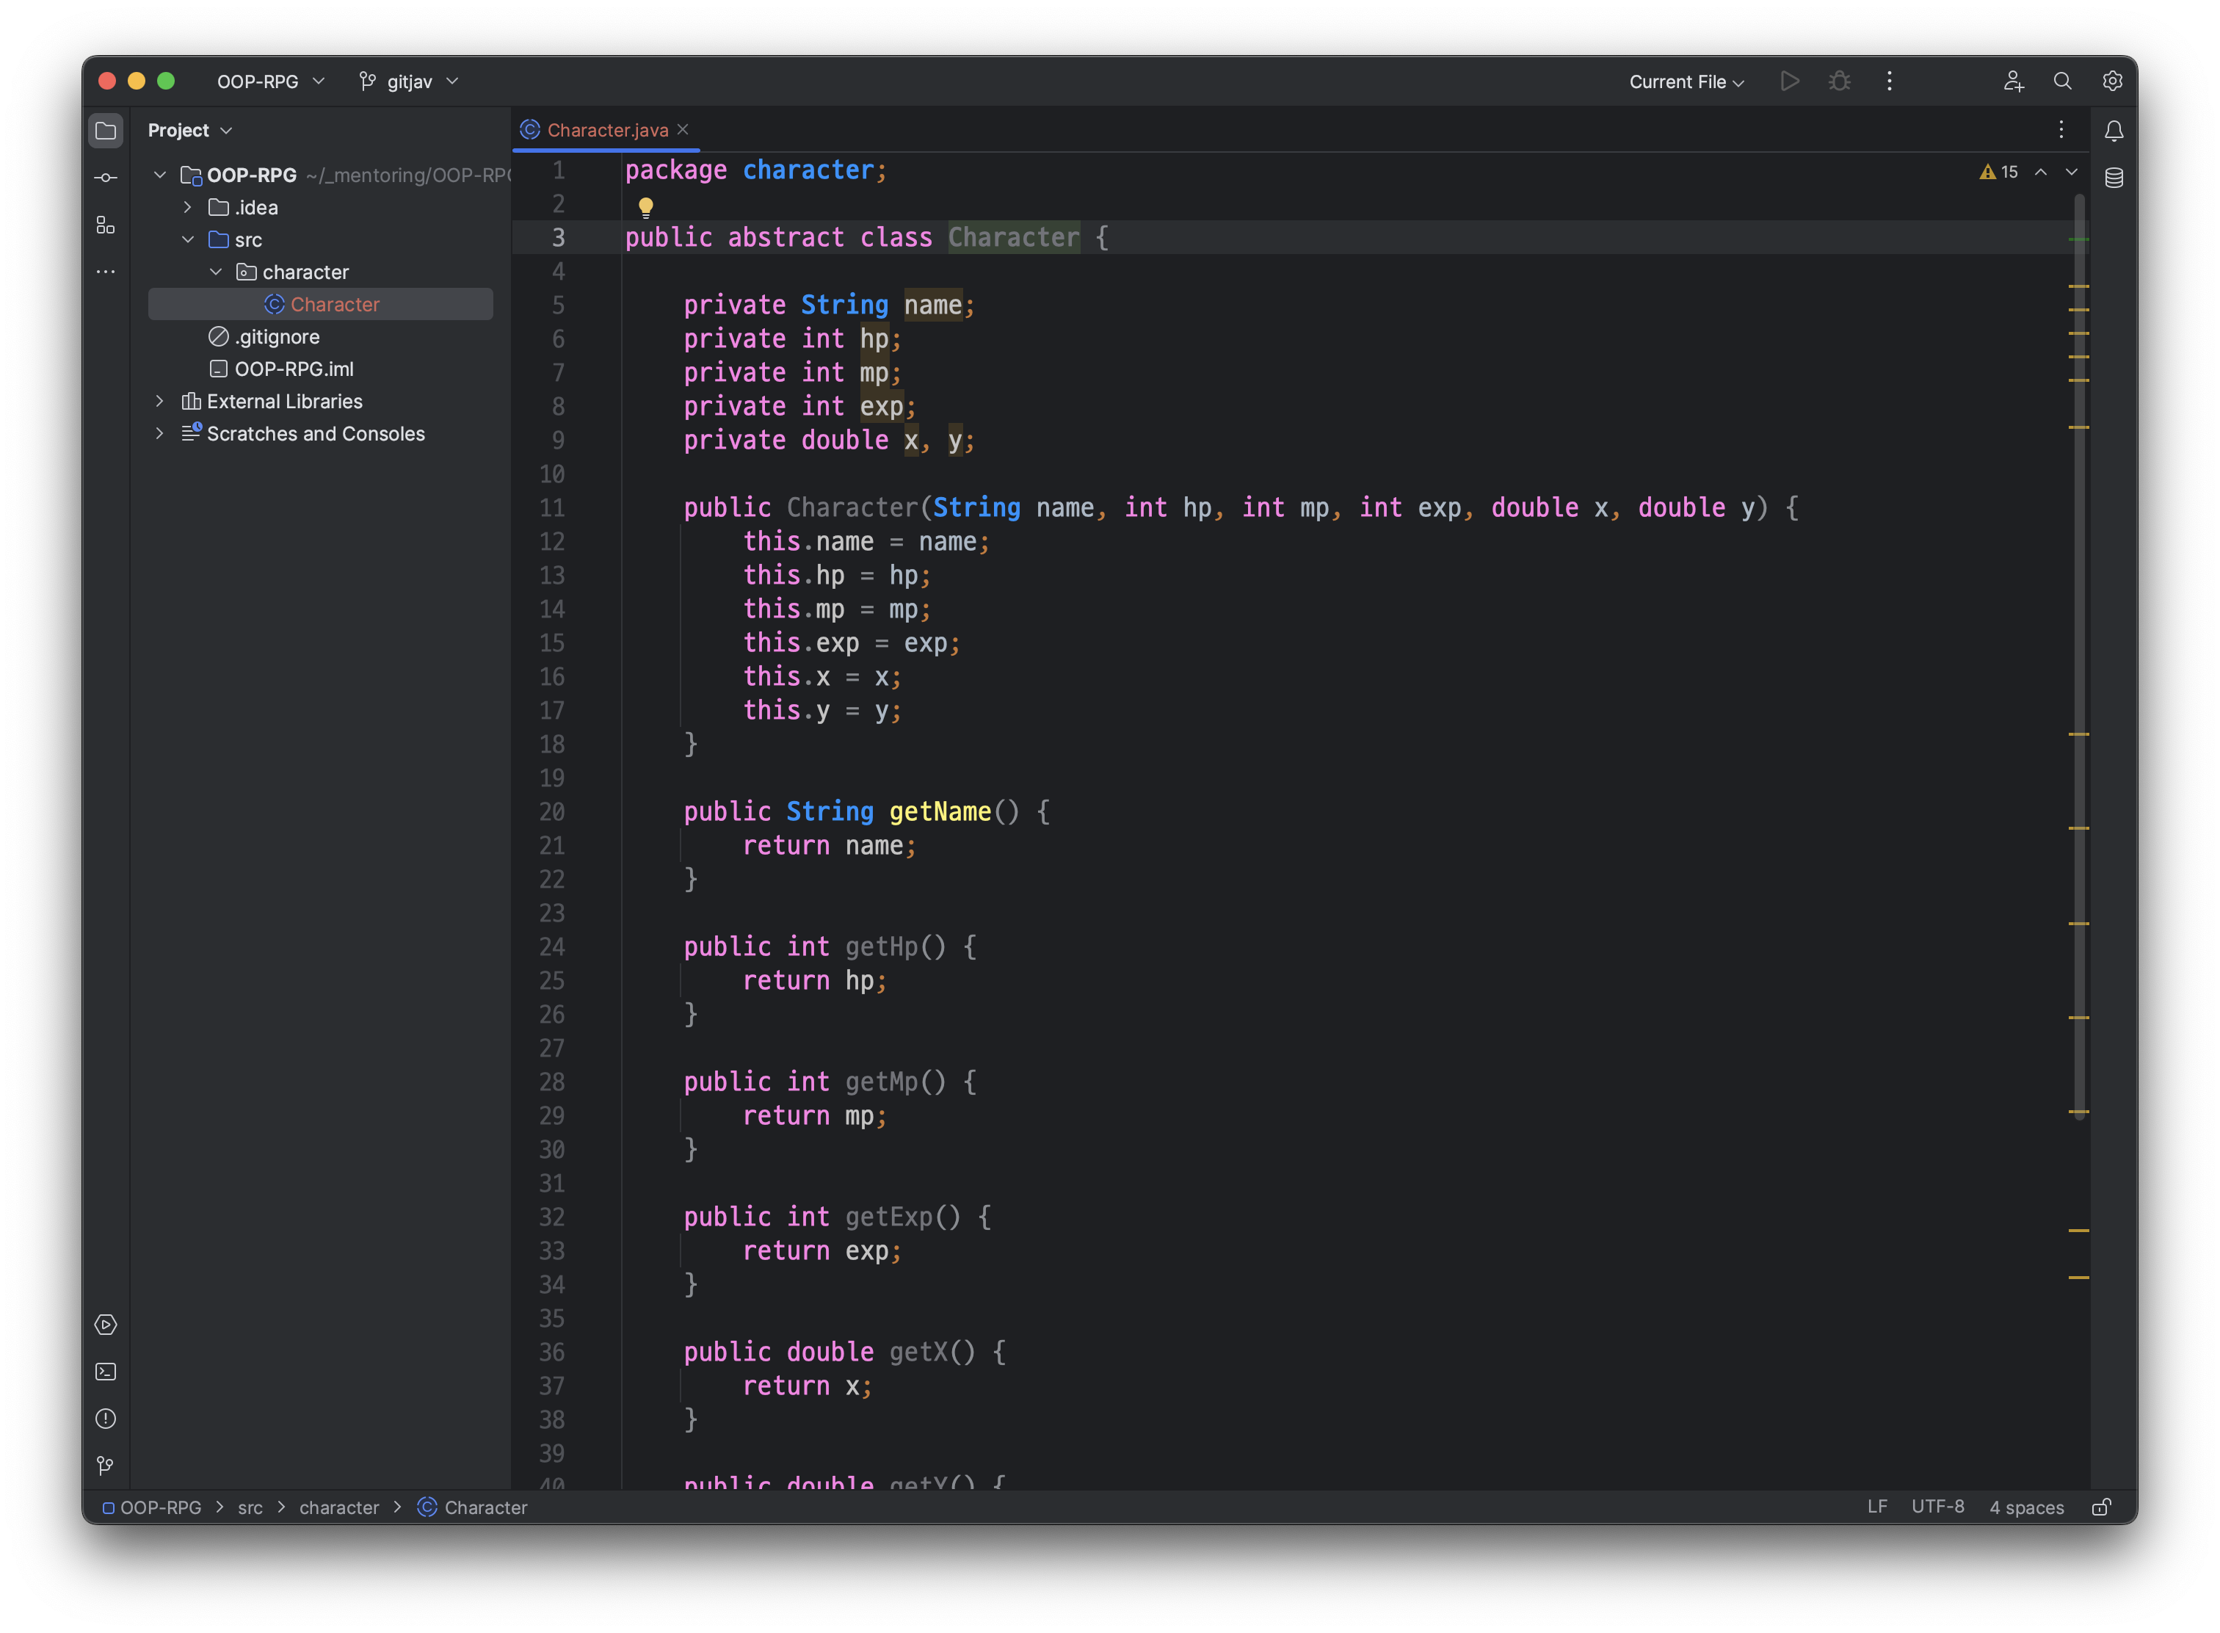Click the Debug bug icon

point(1838,81)
